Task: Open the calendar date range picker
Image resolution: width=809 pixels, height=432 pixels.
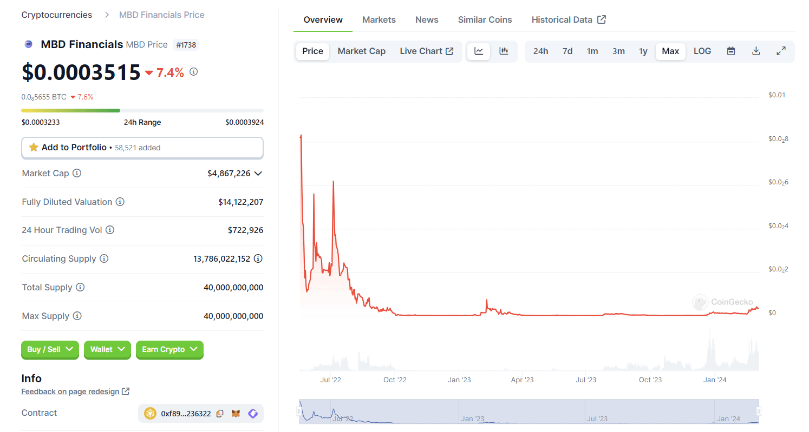Action: click(731, 51)
